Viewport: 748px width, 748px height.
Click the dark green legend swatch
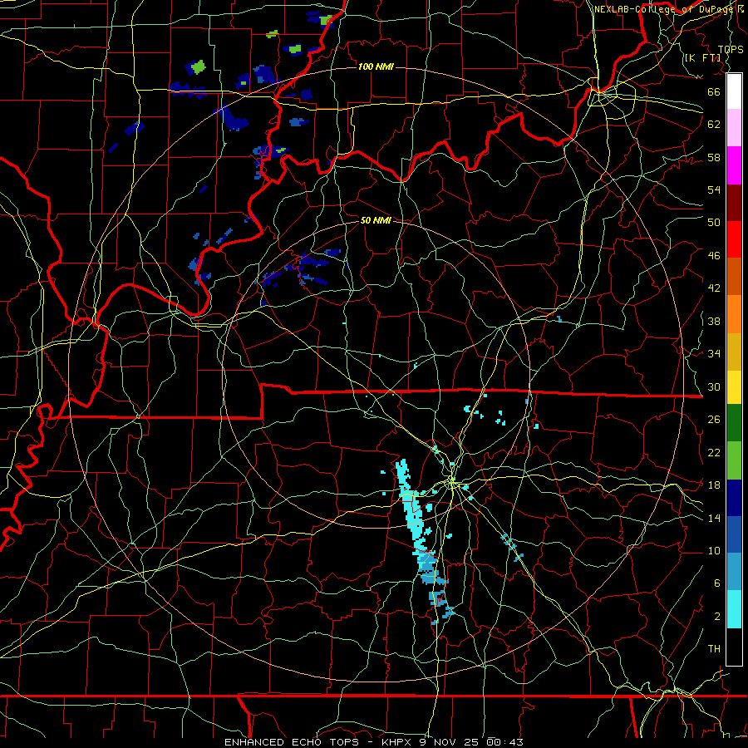pos(734,423)
